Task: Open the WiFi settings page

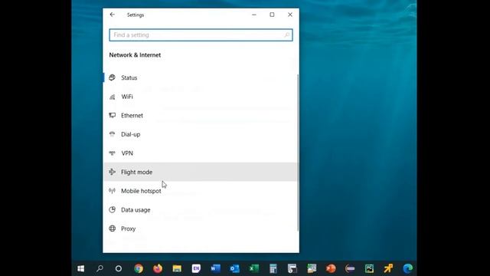Action: coord(201,97)
